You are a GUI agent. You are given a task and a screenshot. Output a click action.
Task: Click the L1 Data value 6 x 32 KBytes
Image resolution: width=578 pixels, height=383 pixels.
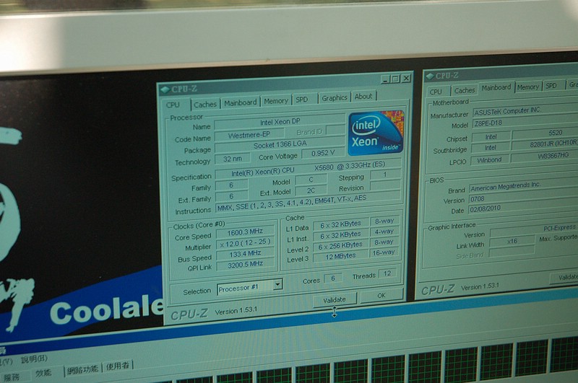coord(340,224)
